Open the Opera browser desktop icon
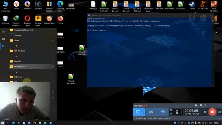This screenshot has width=222, height=125. coord(27,21)
